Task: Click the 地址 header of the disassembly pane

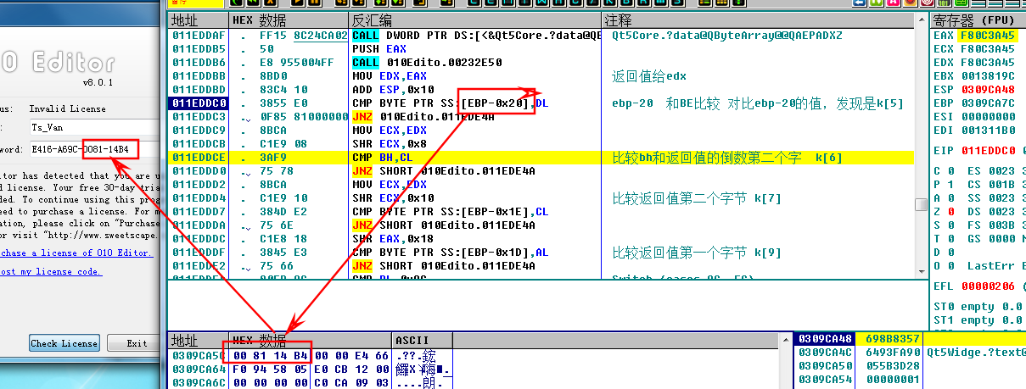Action: (x=198, y=20)
